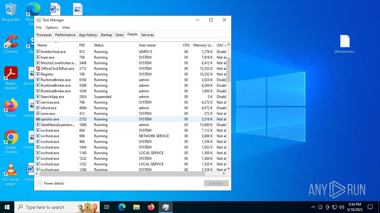Select RuntimeBroker.exe with PID 6160

(131, 80)
